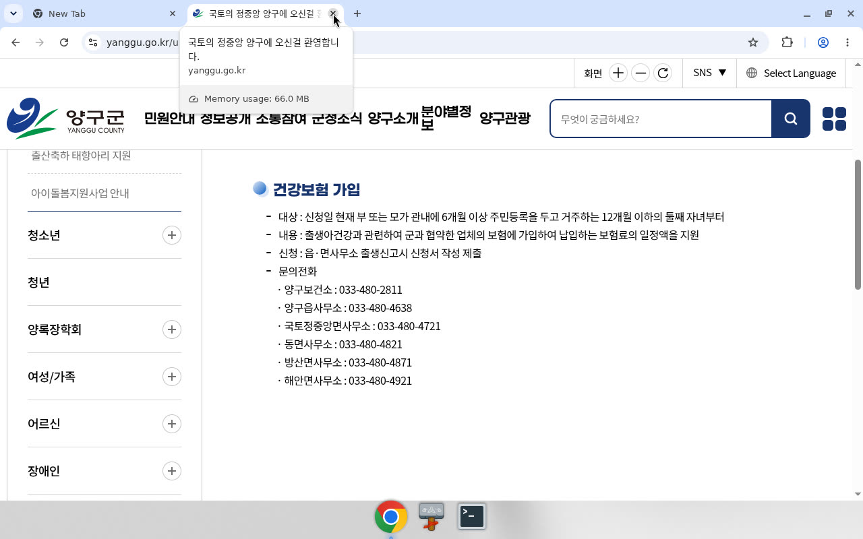This screenshot has width=863, height=539.
Task: Open the four-square sitemap menu icon
Action: point(834,119)
